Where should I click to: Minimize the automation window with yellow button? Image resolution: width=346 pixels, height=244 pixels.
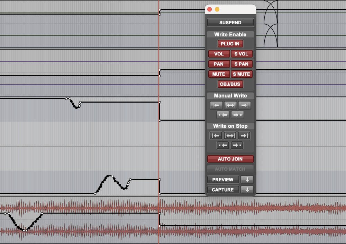pyautogui.click(x=217, y=9)
